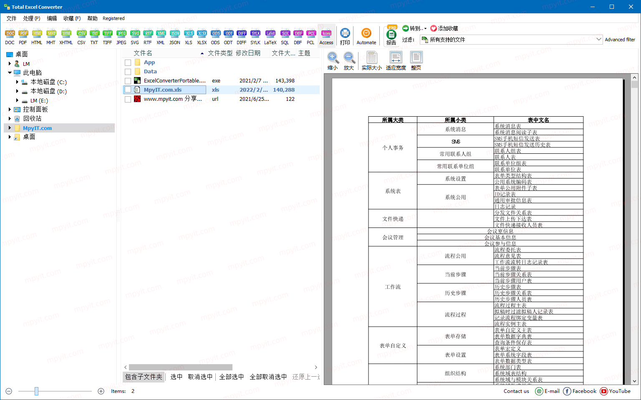The height and width of the screenshot is (400, 641).
Task: Expand the 控制面板 tree node
Action: click(10, 109)
